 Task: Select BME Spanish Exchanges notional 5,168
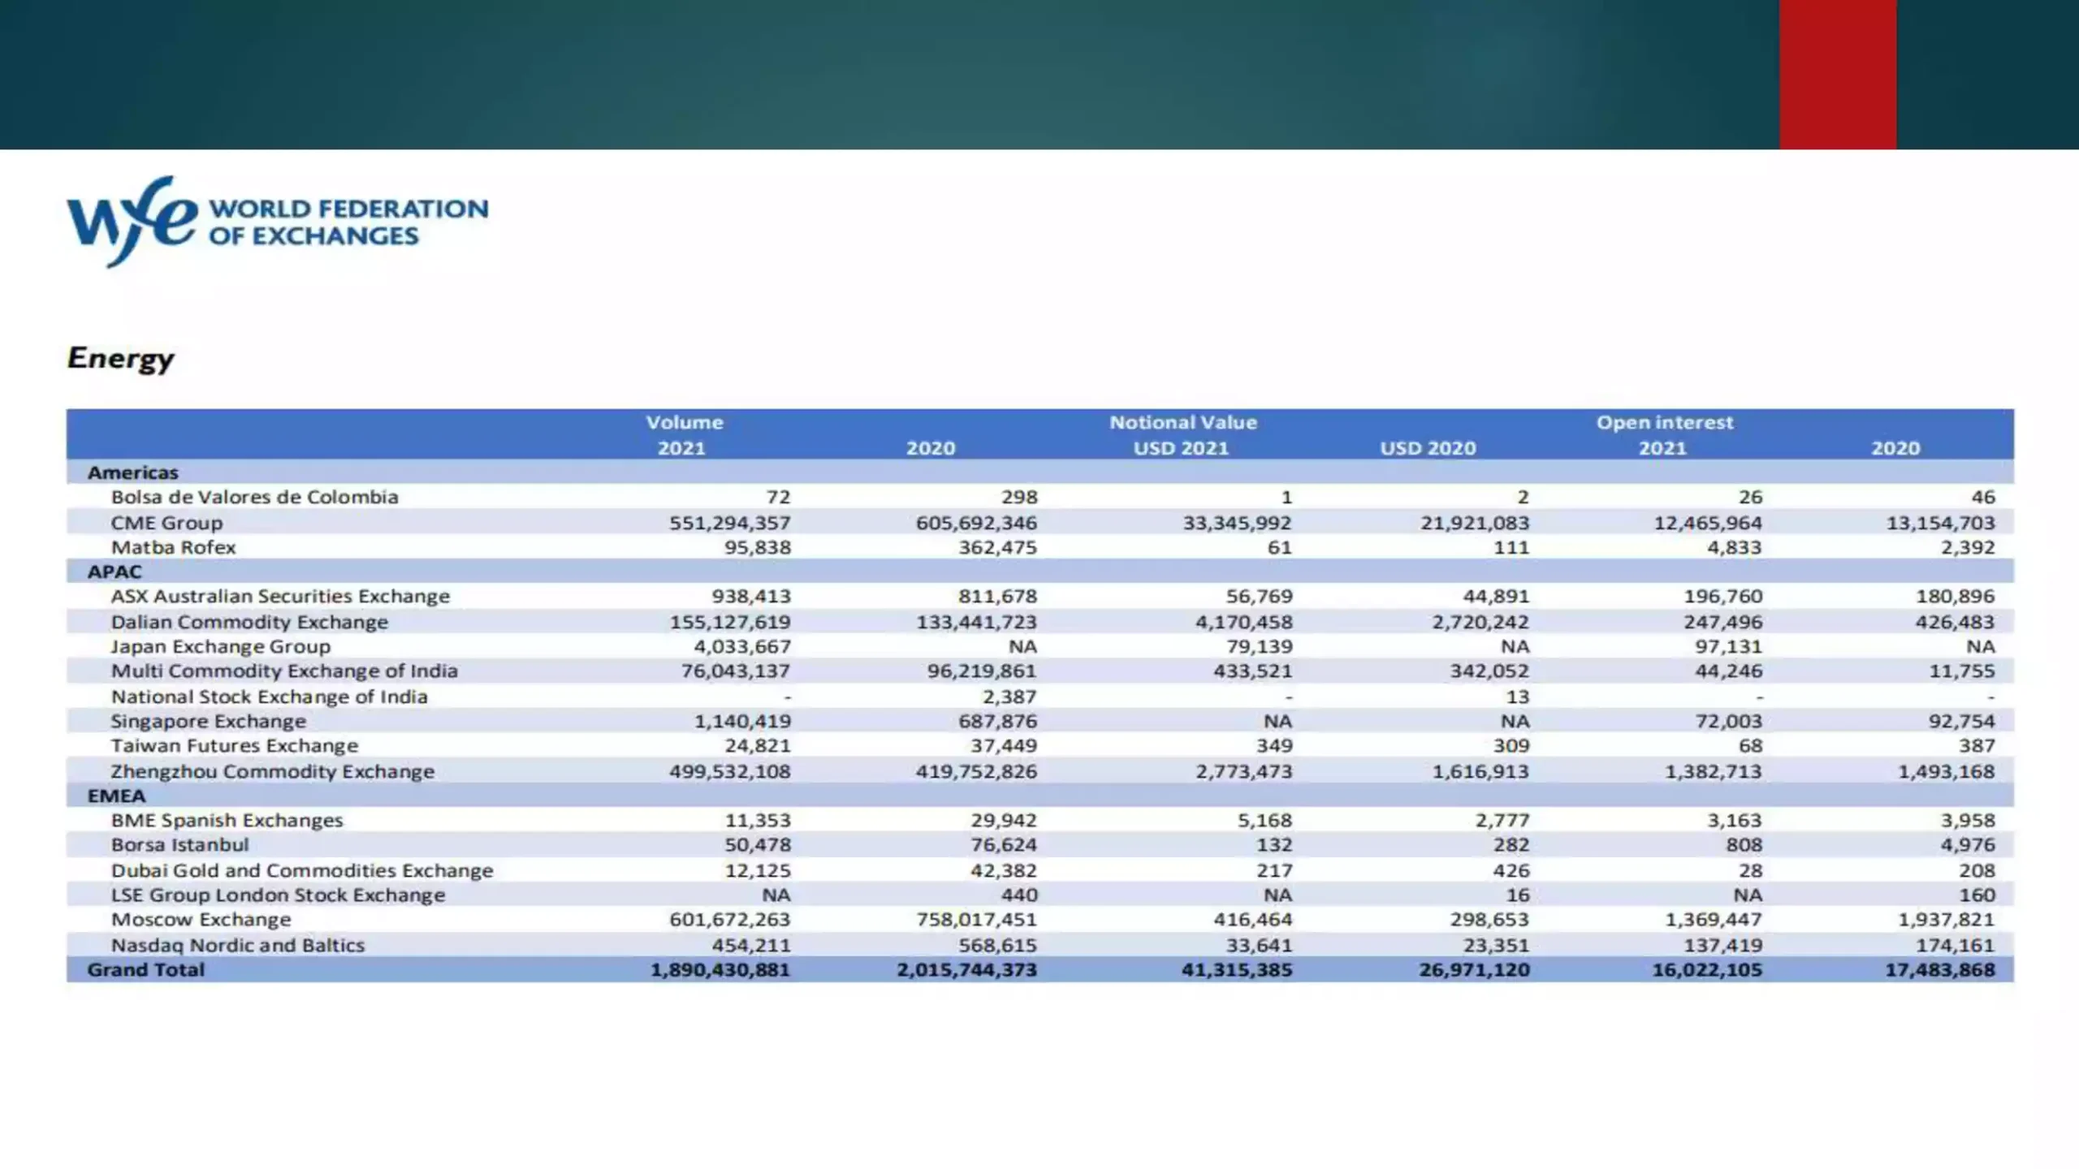tap(1264, 820)
